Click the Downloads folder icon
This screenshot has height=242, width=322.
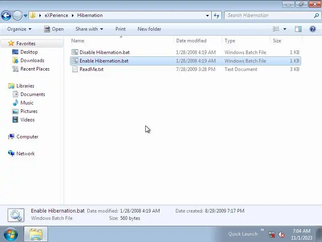point(15,60)
